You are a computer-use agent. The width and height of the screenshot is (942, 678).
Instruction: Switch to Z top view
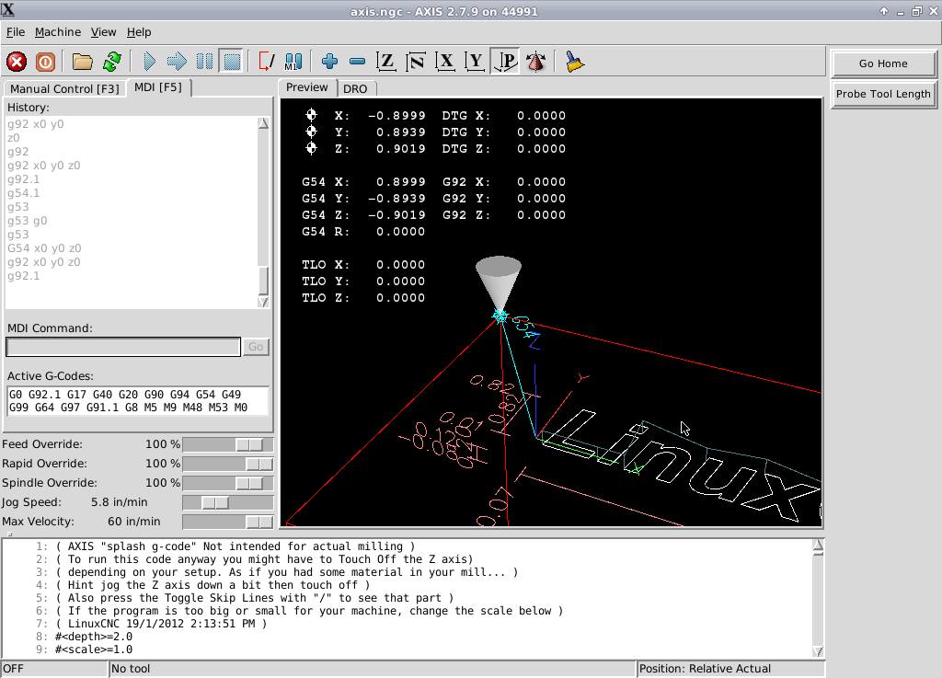pyautogui.click(x=385, y=62)
